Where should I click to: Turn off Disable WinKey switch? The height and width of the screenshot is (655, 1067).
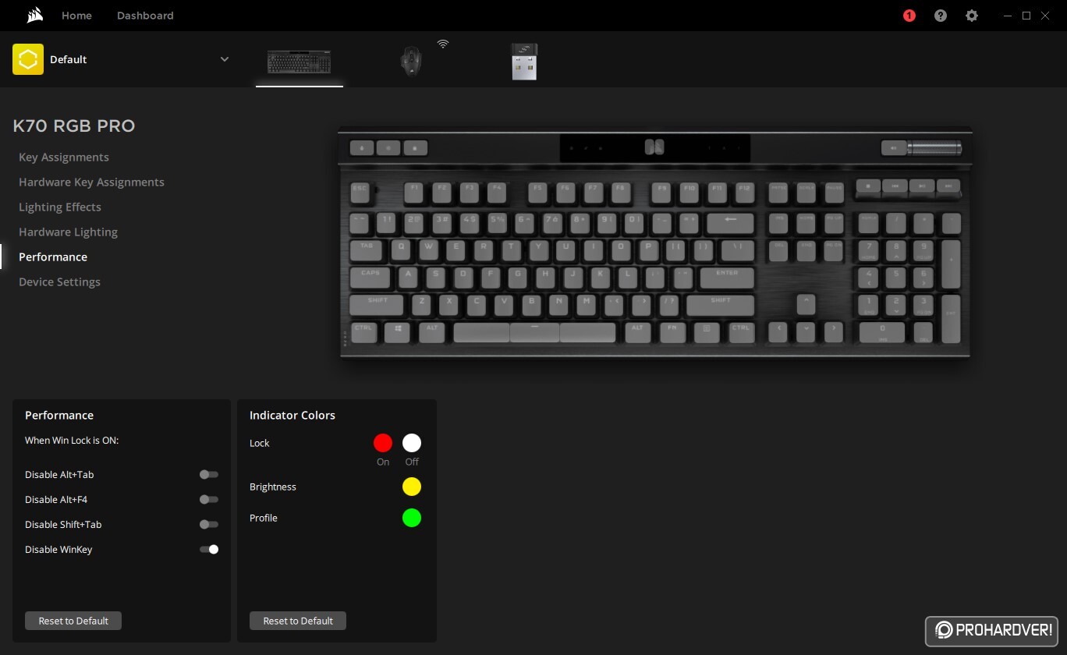click(x=208, y=549)
